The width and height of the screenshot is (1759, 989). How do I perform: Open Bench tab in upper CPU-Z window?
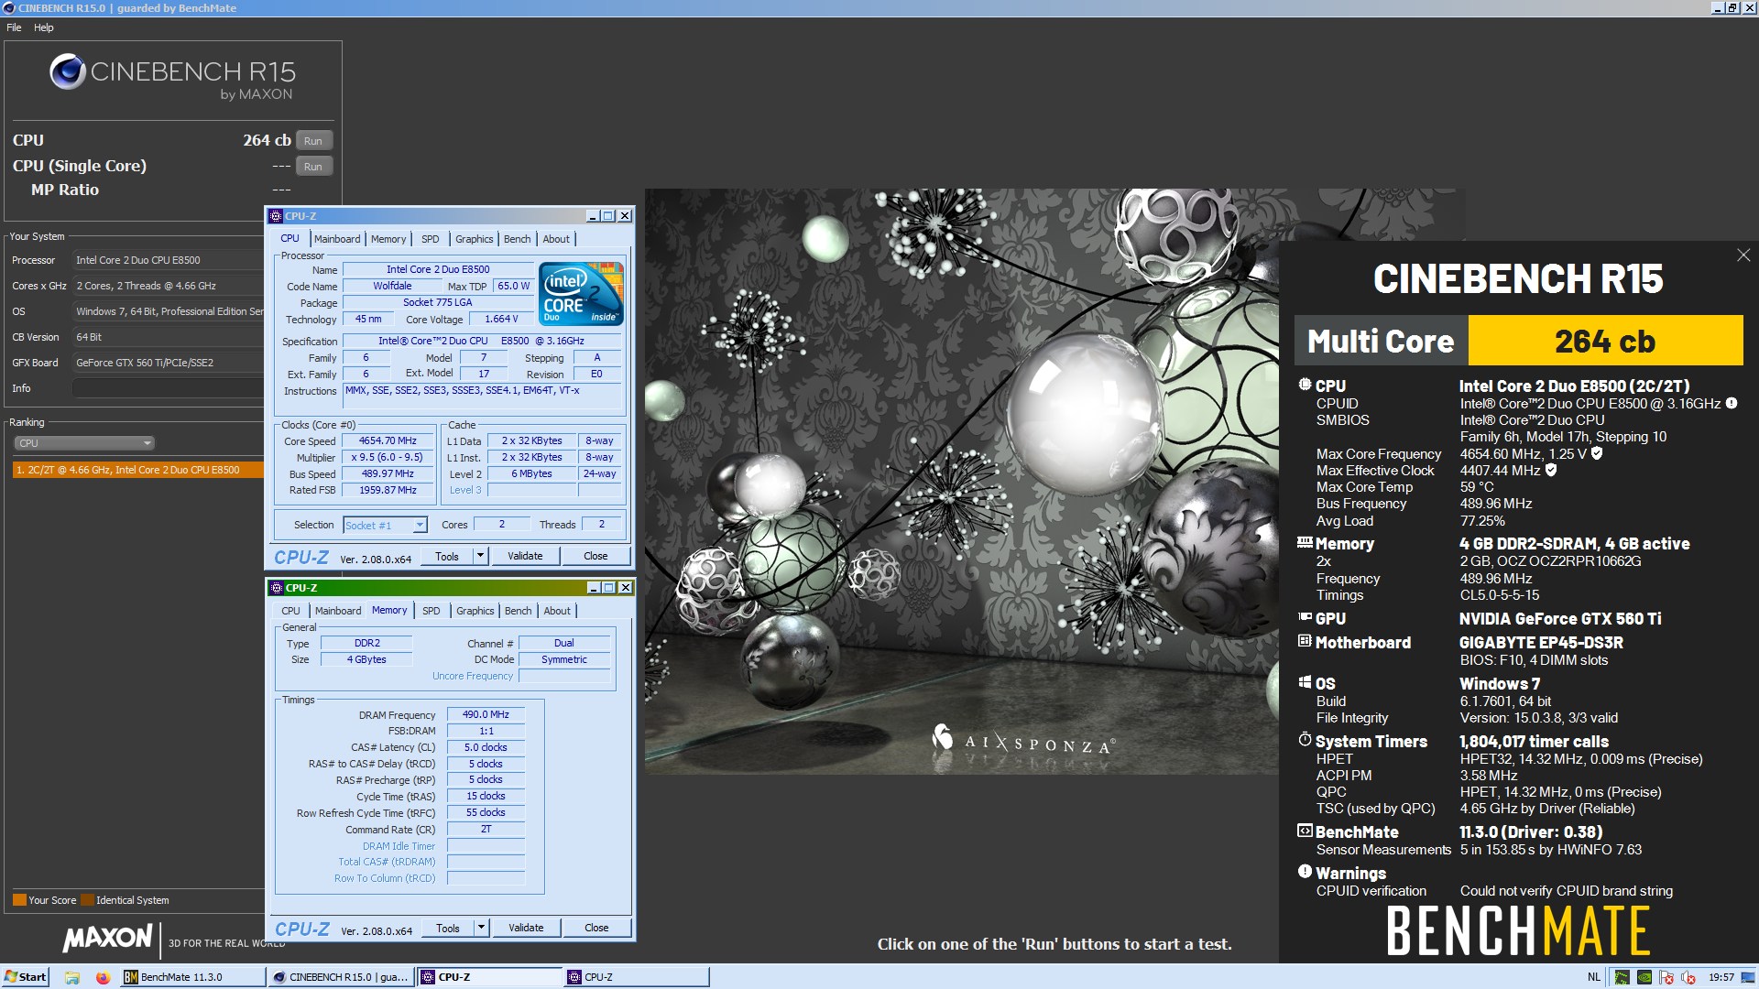click(518, 239)
